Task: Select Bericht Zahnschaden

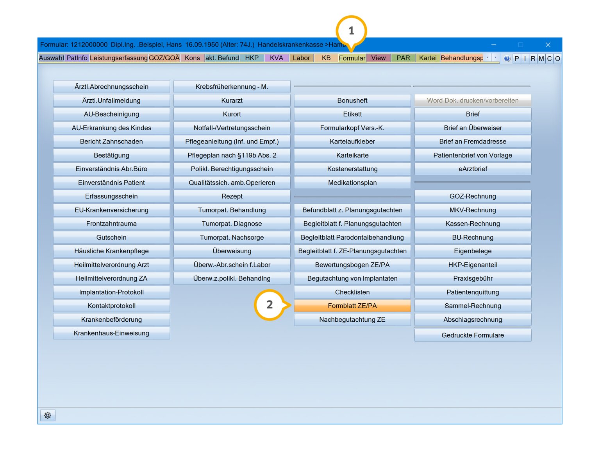Action: 111,141
